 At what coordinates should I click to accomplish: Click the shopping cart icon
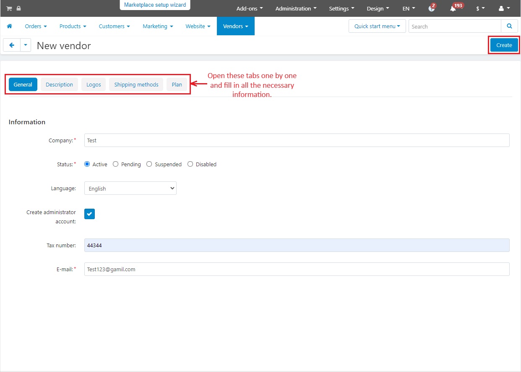[x=9, y=8]
